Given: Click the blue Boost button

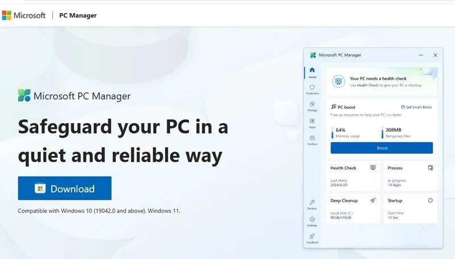Looking at the screenshot, I should (382, 148).
